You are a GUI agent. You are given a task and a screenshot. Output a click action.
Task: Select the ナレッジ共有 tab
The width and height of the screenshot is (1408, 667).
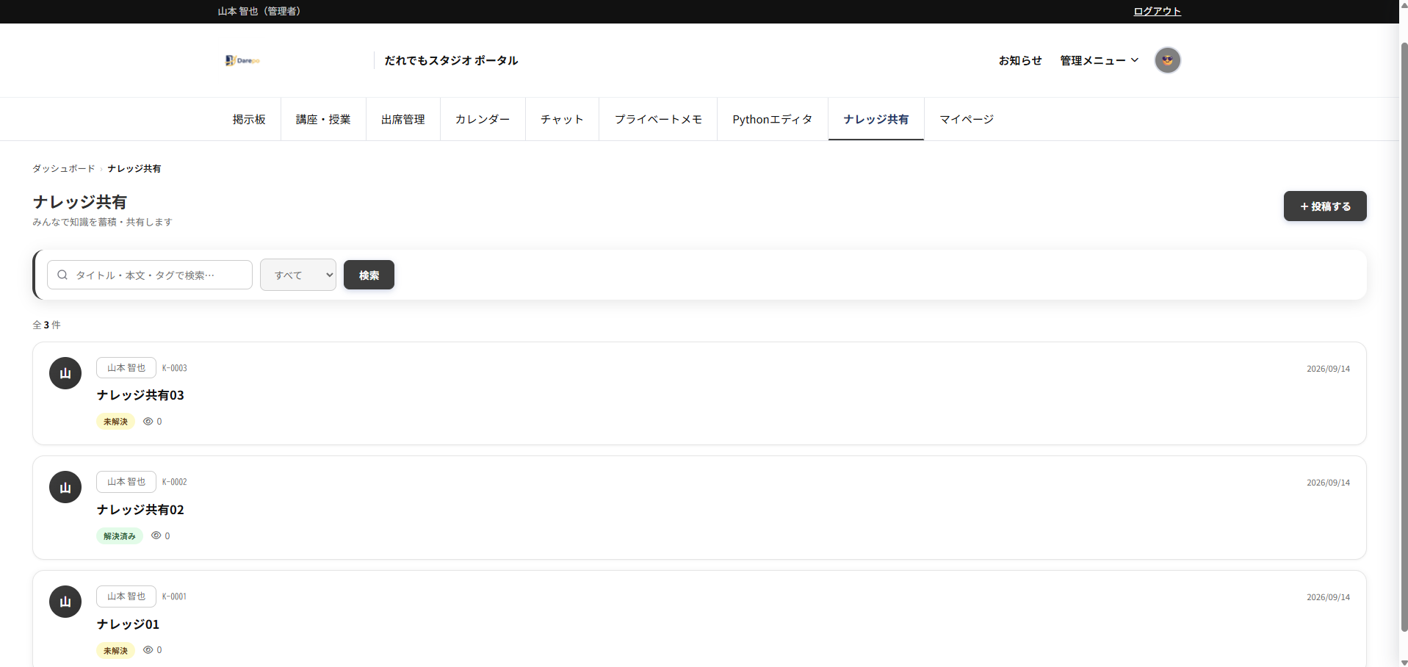point(876,119)
